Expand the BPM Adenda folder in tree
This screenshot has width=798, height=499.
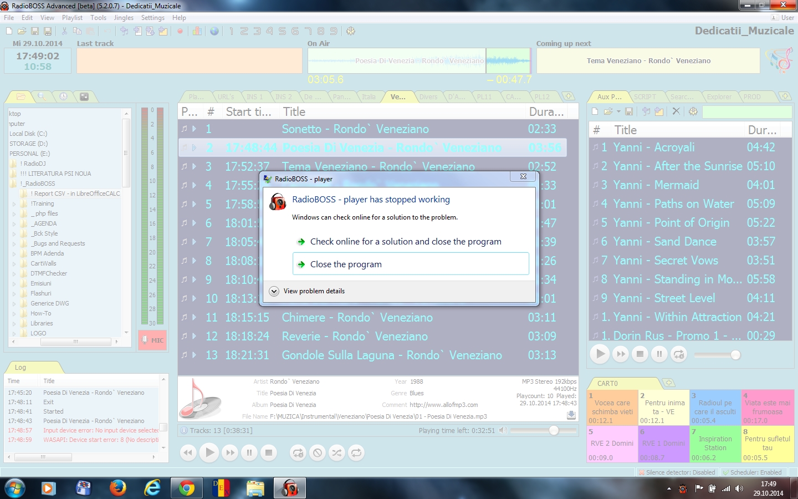click(14, 253)
